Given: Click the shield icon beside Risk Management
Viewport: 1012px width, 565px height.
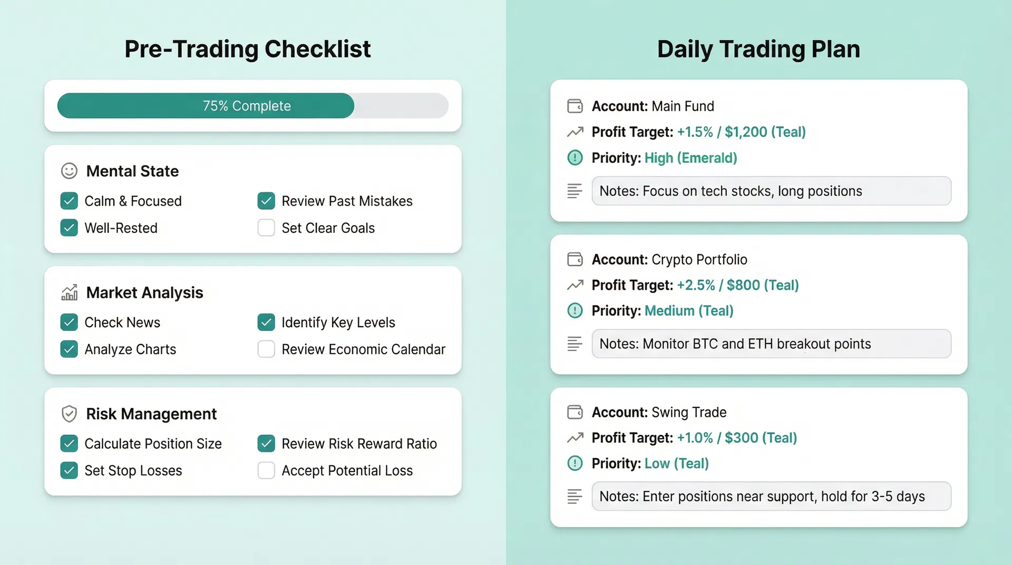Looking at the screenshot, I should (x=69, y=413).
